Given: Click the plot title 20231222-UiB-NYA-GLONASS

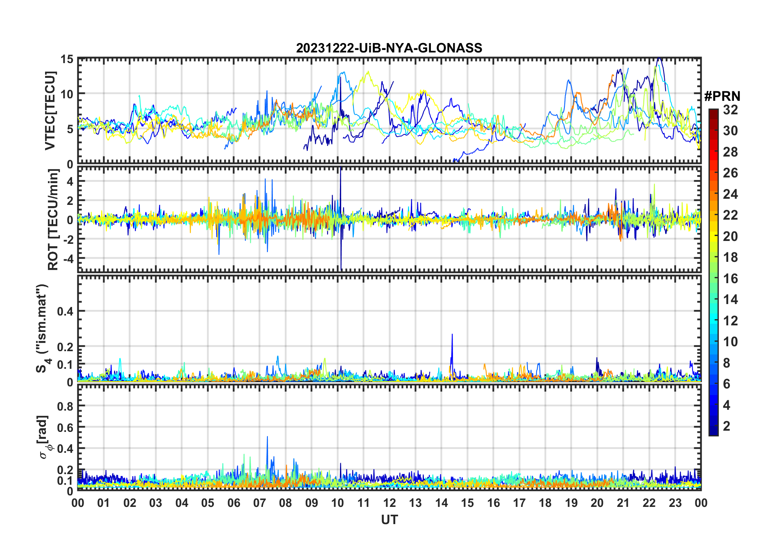Looking at the screenshot, I should (389, 48).
